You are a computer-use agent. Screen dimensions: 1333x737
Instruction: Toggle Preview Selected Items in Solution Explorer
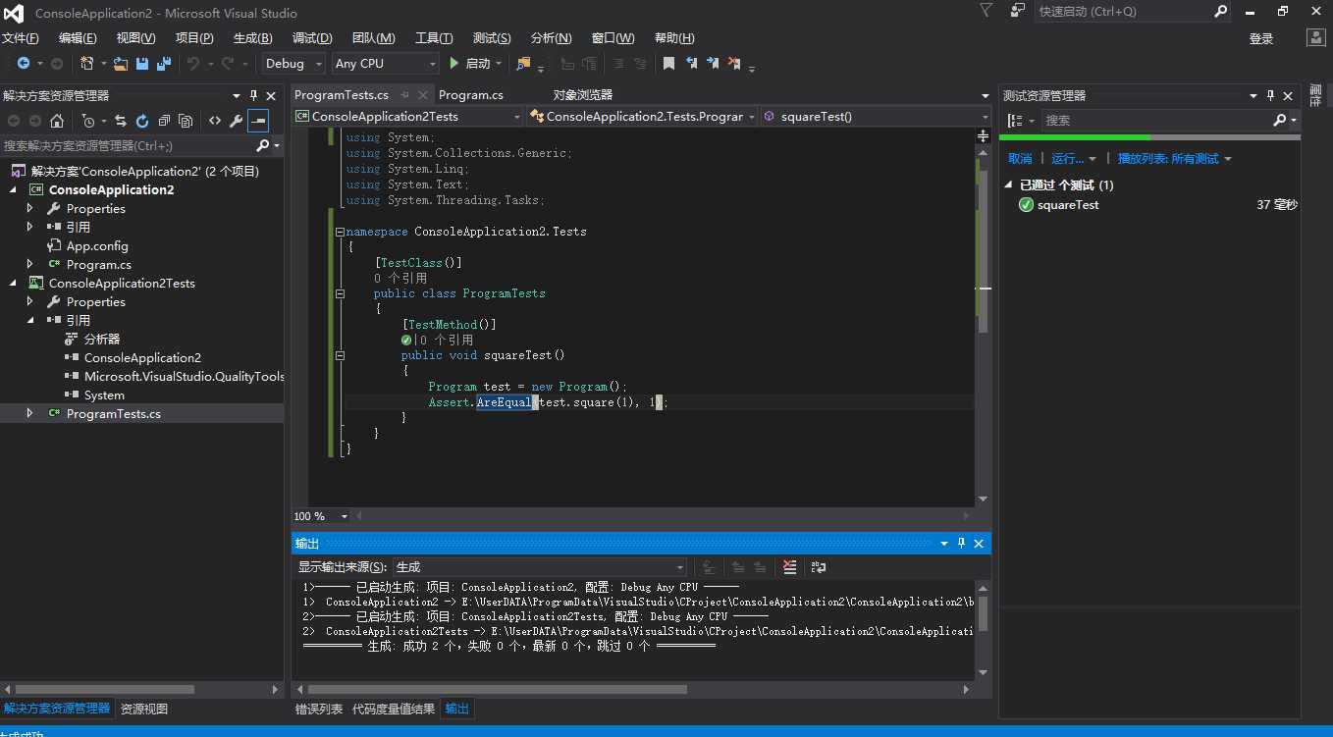tap(257, 121)
